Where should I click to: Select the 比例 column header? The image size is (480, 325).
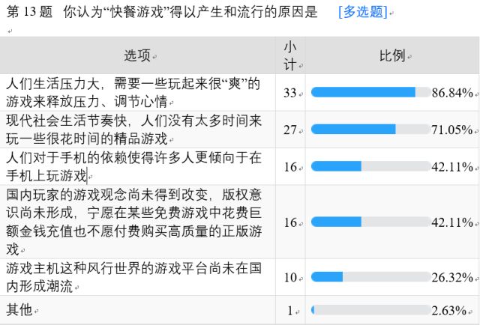click(393, 55)
